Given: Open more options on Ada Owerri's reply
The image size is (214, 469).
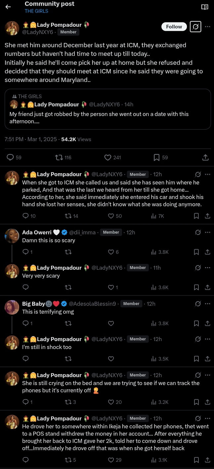Looking at the screenshot, I should pos(207,232).
